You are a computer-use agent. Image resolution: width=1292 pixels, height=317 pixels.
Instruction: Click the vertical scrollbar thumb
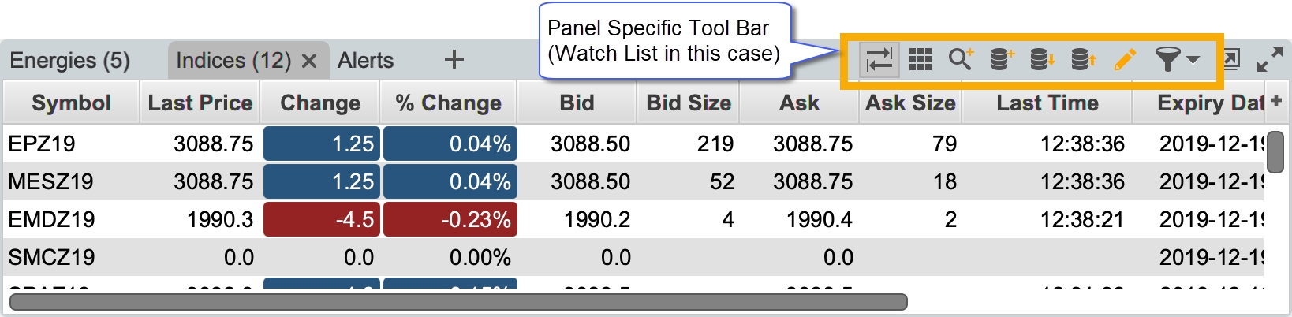pyautogui.click(x=1275, y=151)
